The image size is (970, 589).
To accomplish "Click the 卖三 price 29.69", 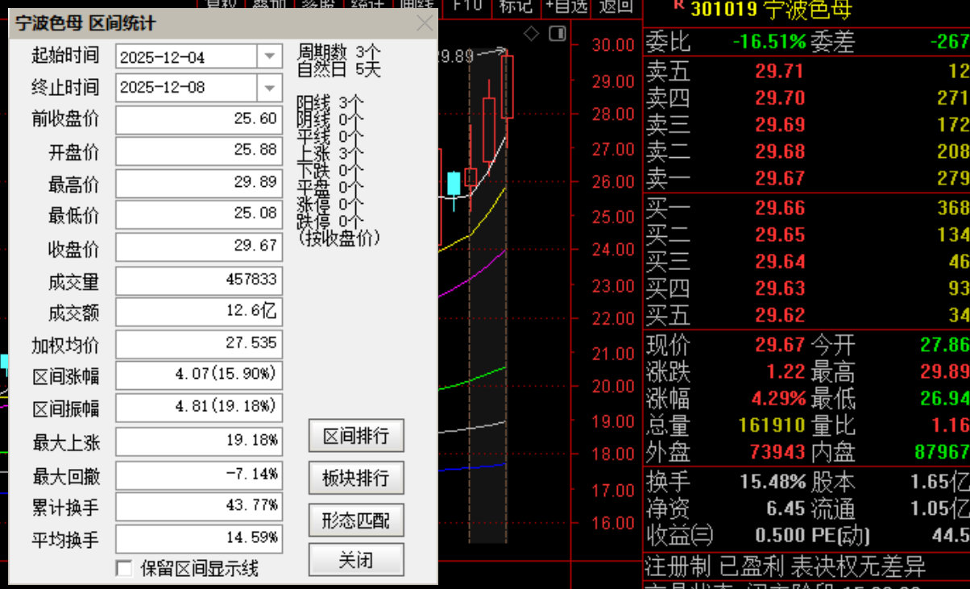I will click(780, 125).
